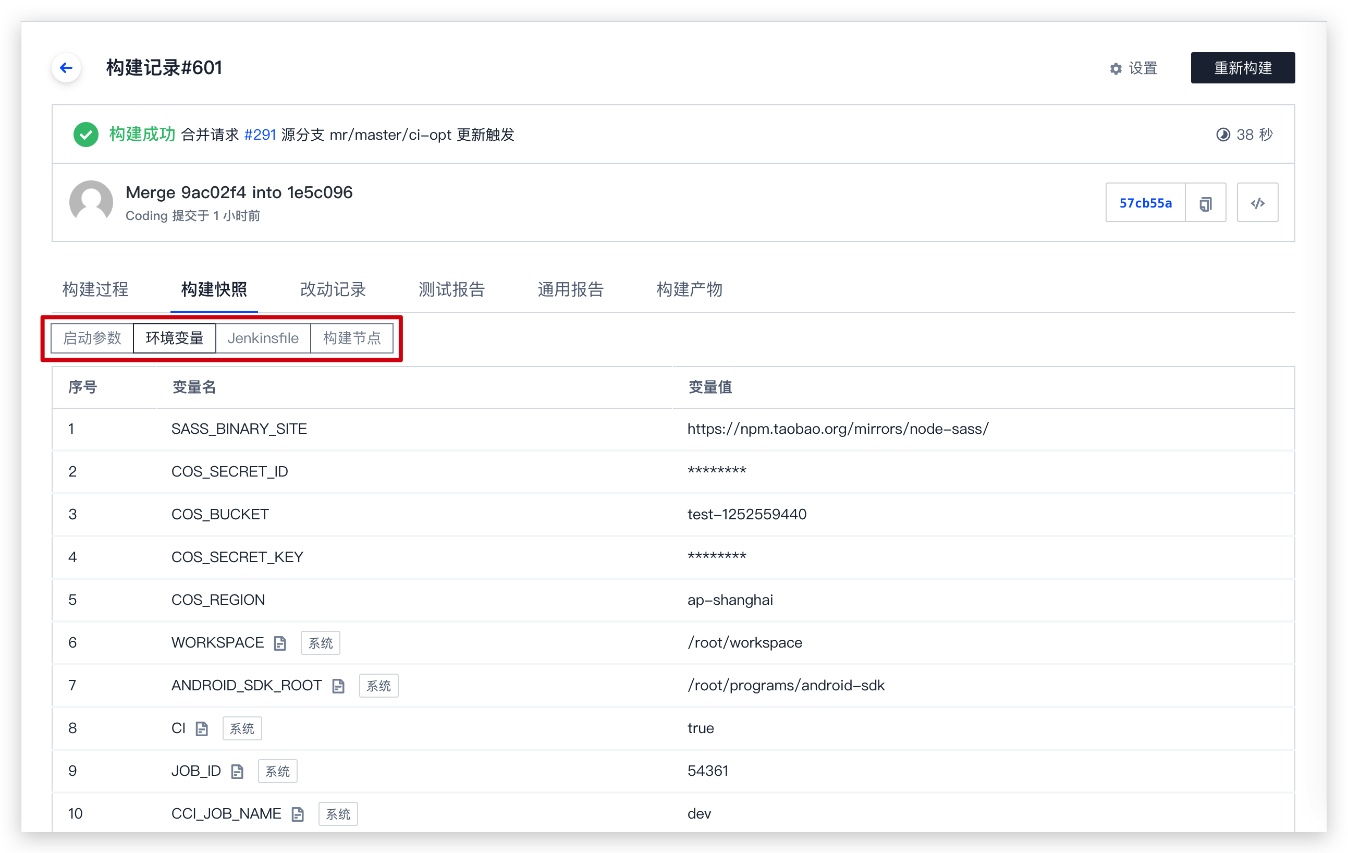Open the 测试报告 tab
The width and height of the screenshot is (1348, 853).
pos(451,289)
